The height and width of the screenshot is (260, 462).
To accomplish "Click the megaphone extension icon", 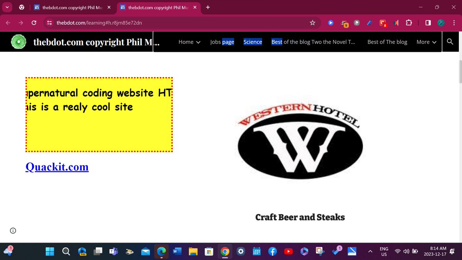I will [396, 23].
